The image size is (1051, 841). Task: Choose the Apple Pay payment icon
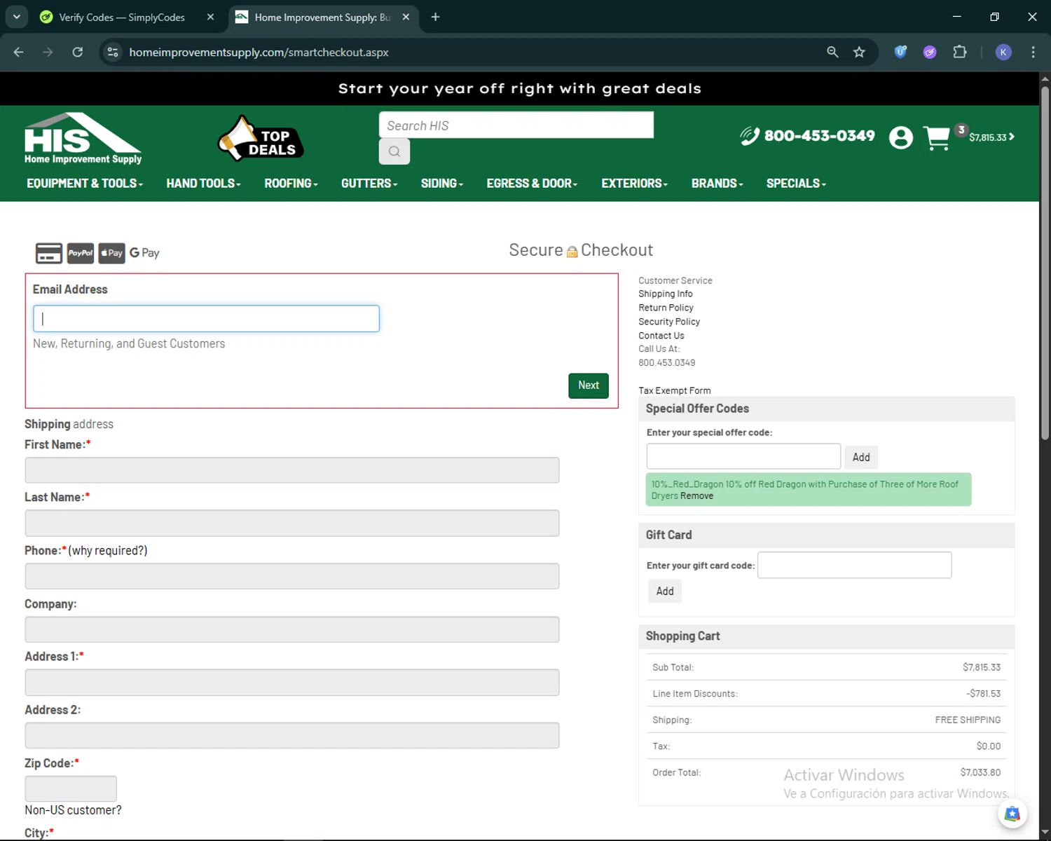pyautogui.click(x=111, y=253)
